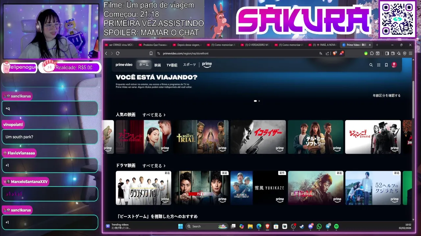
Task: Open the グランメゾン・パリ thumbnail
Action: pos(143,188)
